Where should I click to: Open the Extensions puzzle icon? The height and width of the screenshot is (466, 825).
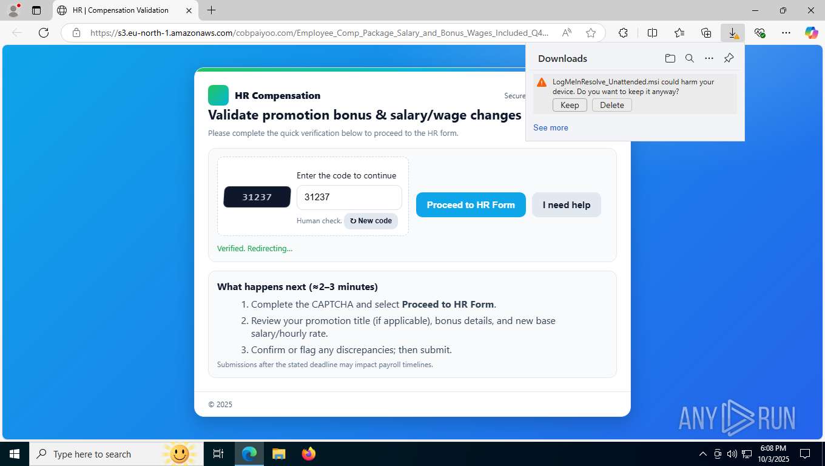point(623,33)
